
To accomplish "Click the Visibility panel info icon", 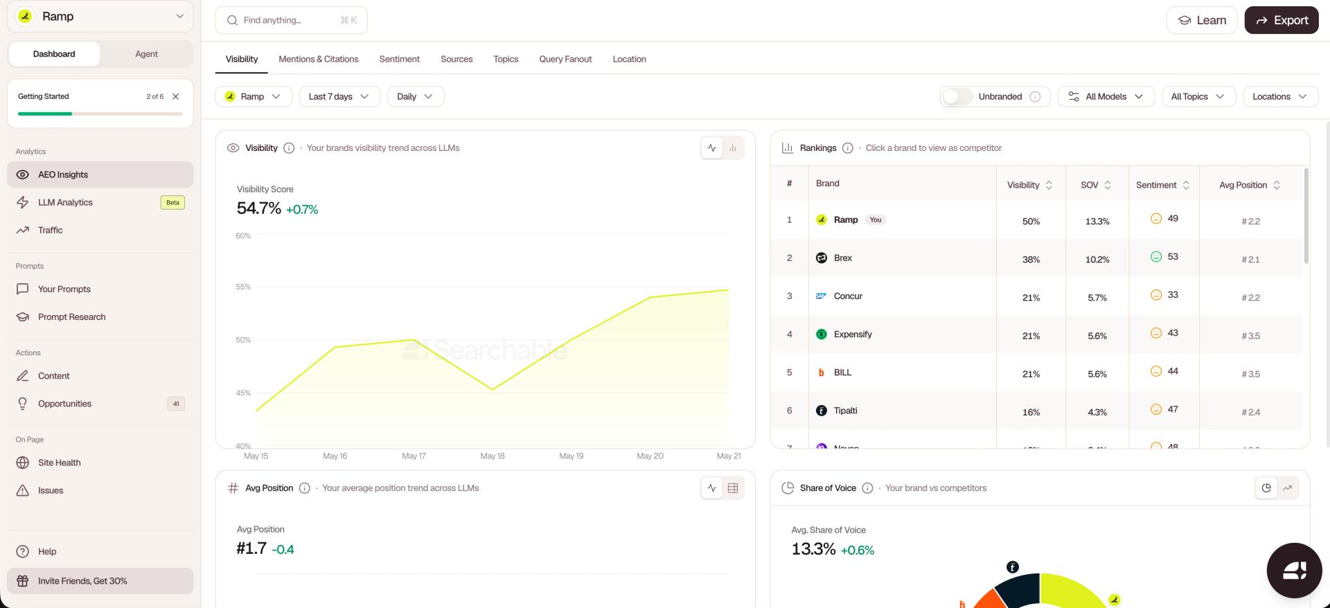I will [x=289, y=148].
